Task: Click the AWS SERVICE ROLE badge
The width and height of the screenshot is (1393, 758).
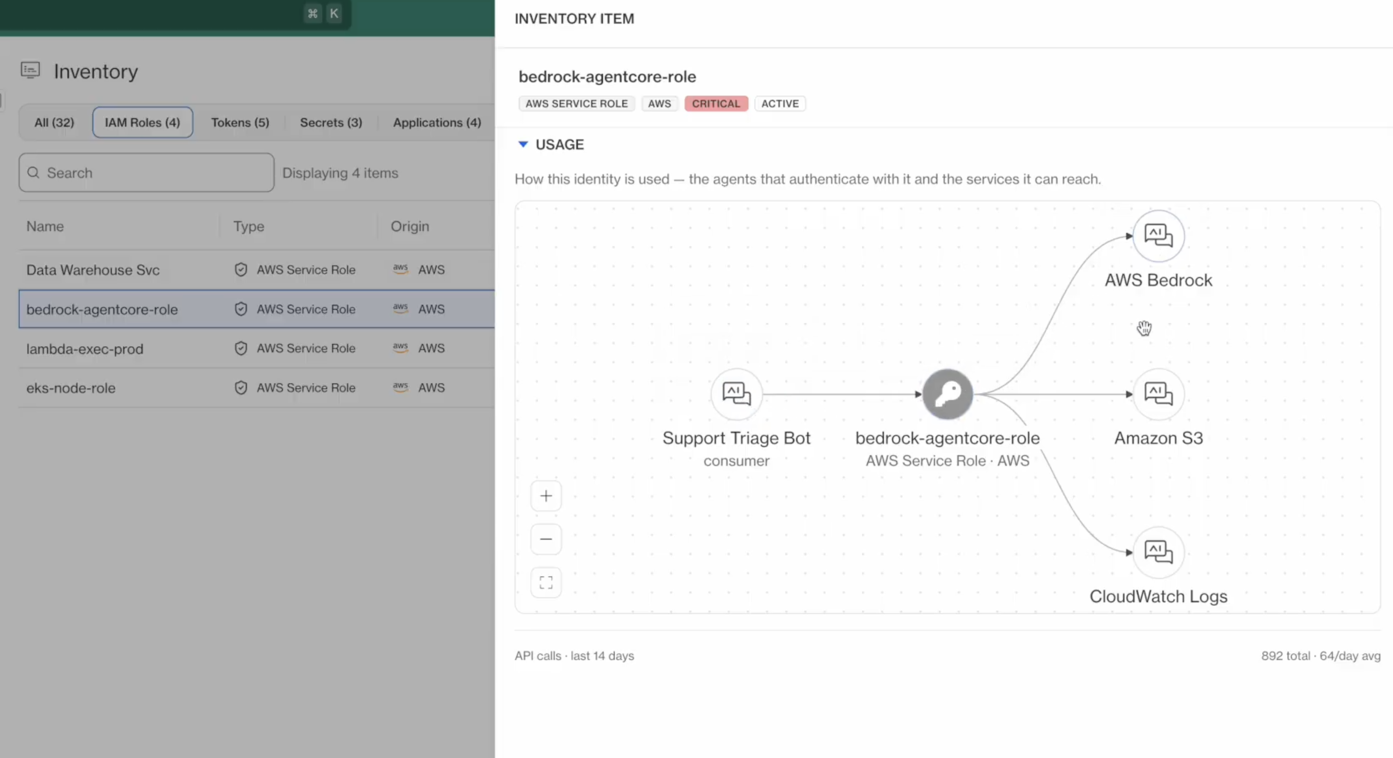Action: [x=576, y=103]
